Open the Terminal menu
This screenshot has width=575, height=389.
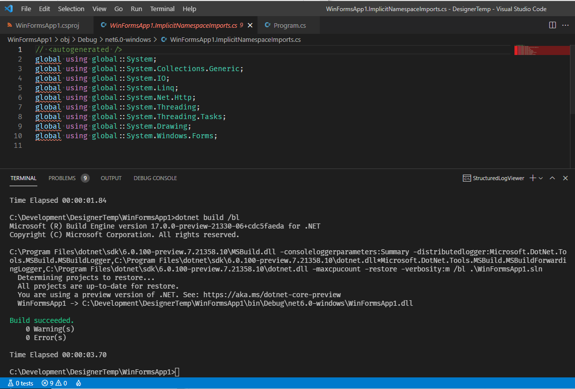(162, 9)
